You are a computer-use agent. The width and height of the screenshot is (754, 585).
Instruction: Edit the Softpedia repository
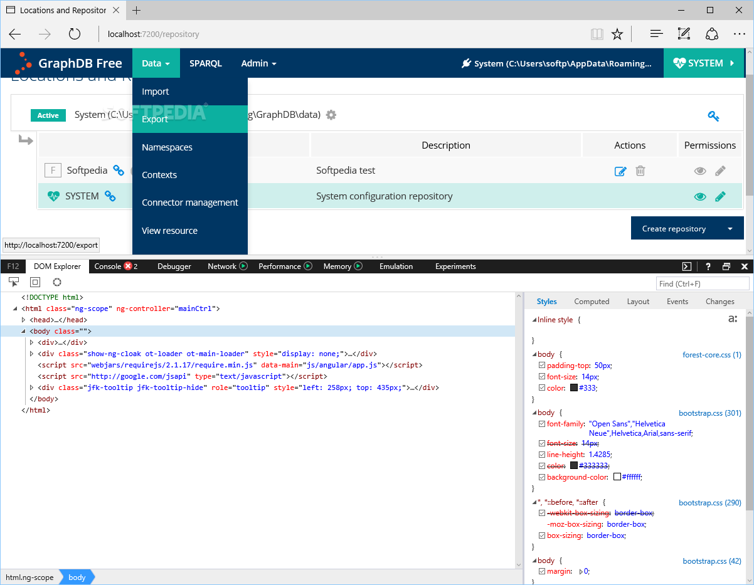pos(620,171)
